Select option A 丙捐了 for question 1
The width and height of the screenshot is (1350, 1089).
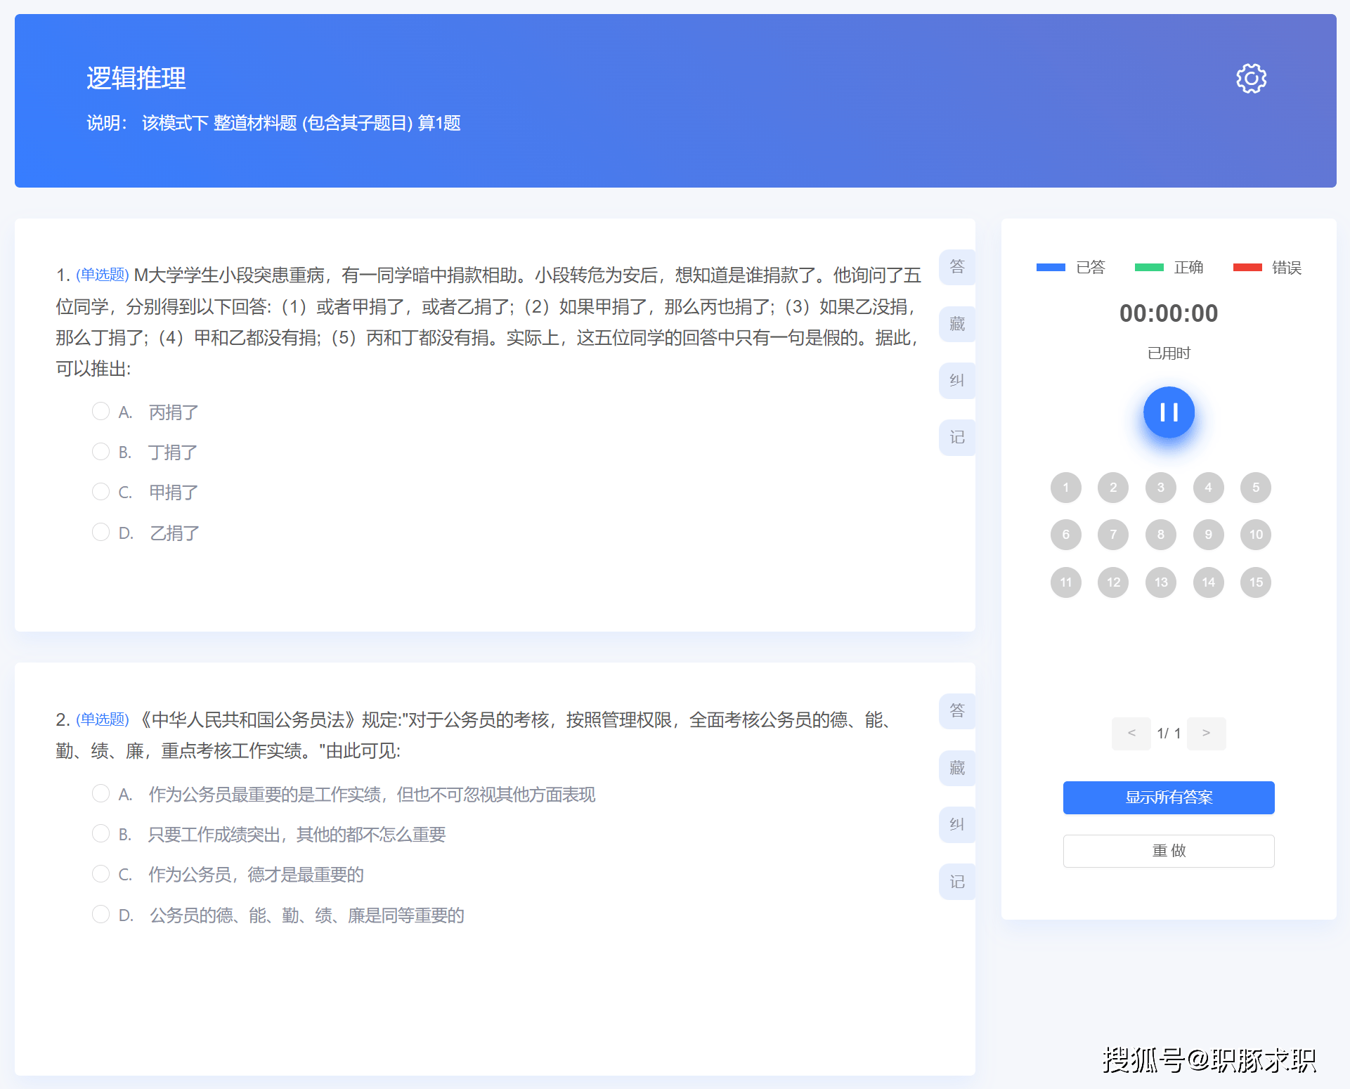pyautogui.click(x=101, y=412)
